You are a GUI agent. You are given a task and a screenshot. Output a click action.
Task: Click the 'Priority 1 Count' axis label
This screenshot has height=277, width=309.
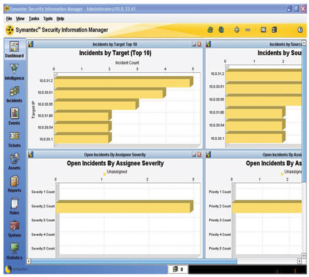click(x=220, y=192)
